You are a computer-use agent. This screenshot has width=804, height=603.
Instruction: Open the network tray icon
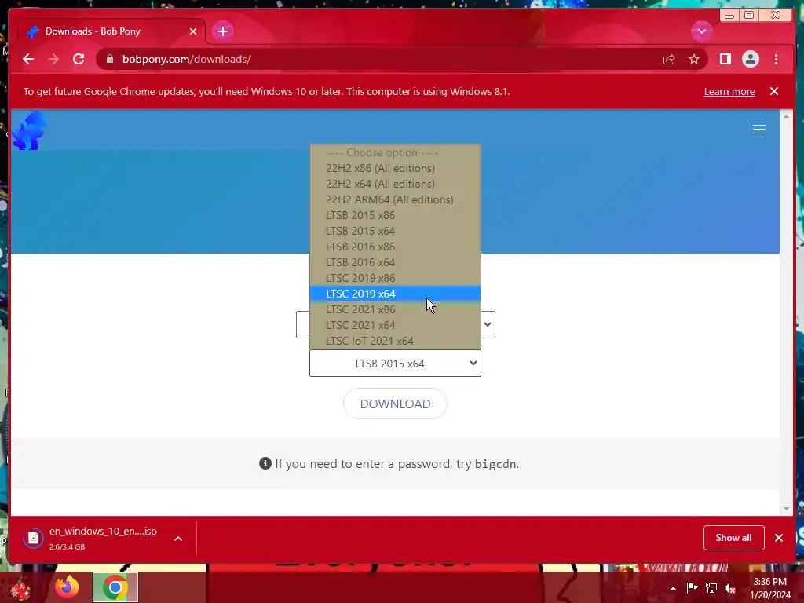[x=711, y=587]
